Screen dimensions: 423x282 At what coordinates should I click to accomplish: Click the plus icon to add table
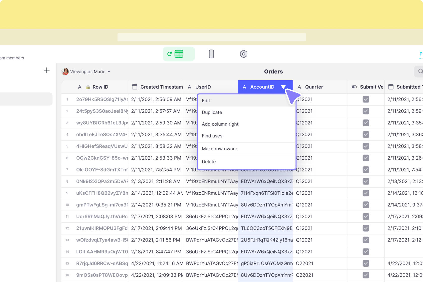pyautogui.click(x=47, y=70)
